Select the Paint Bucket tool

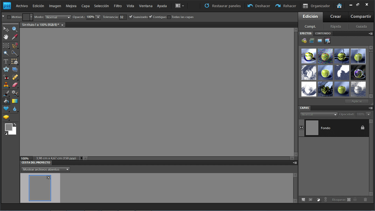[6, 101]
